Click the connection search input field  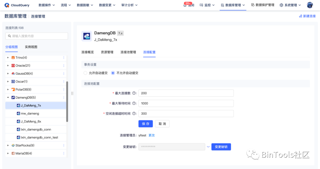pyautogui.click(x=37, y=36)
